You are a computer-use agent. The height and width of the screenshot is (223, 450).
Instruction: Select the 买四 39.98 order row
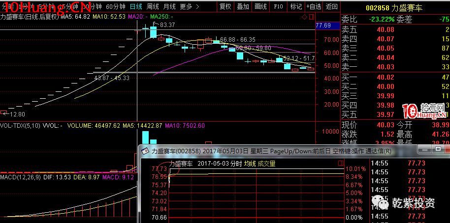click(395, 106)
